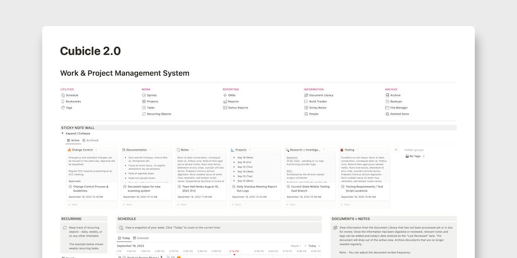Click the Status Reports icon

(x=225, y=108)
